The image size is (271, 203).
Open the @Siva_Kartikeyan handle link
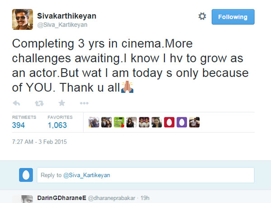pos(62,25)
